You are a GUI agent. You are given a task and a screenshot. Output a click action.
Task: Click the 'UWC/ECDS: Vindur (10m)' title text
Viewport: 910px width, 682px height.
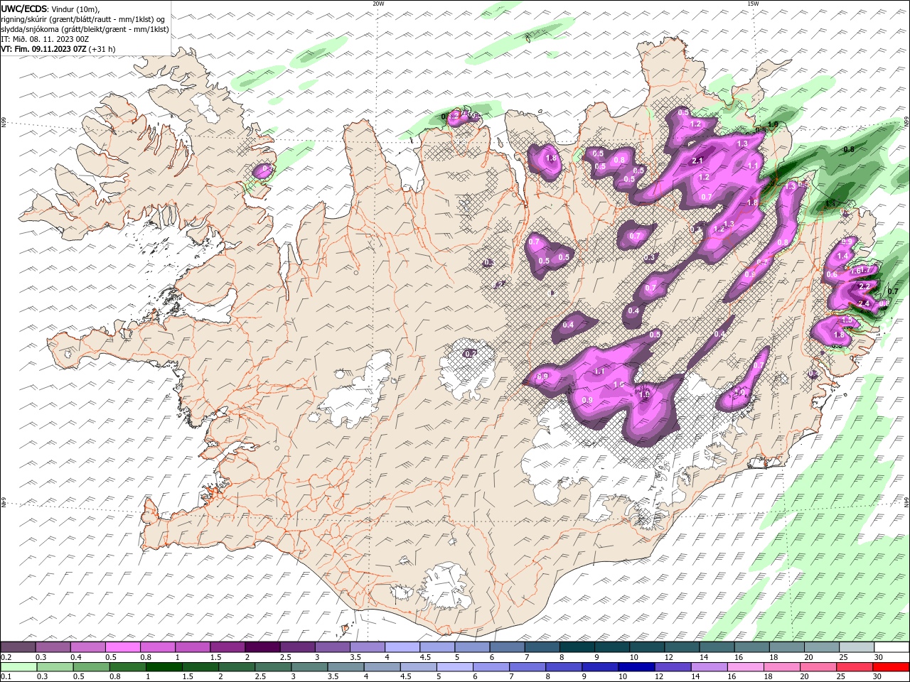click(50, 9)
